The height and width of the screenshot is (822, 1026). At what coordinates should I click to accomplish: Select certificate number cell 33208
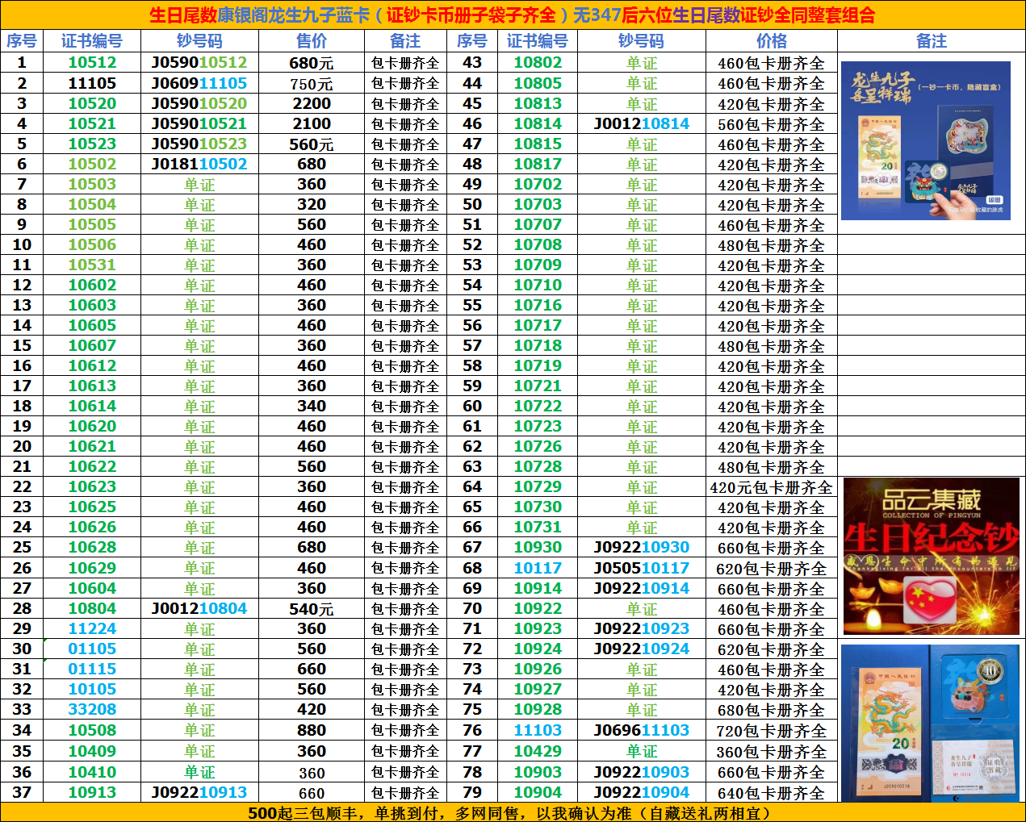(92, 709)
